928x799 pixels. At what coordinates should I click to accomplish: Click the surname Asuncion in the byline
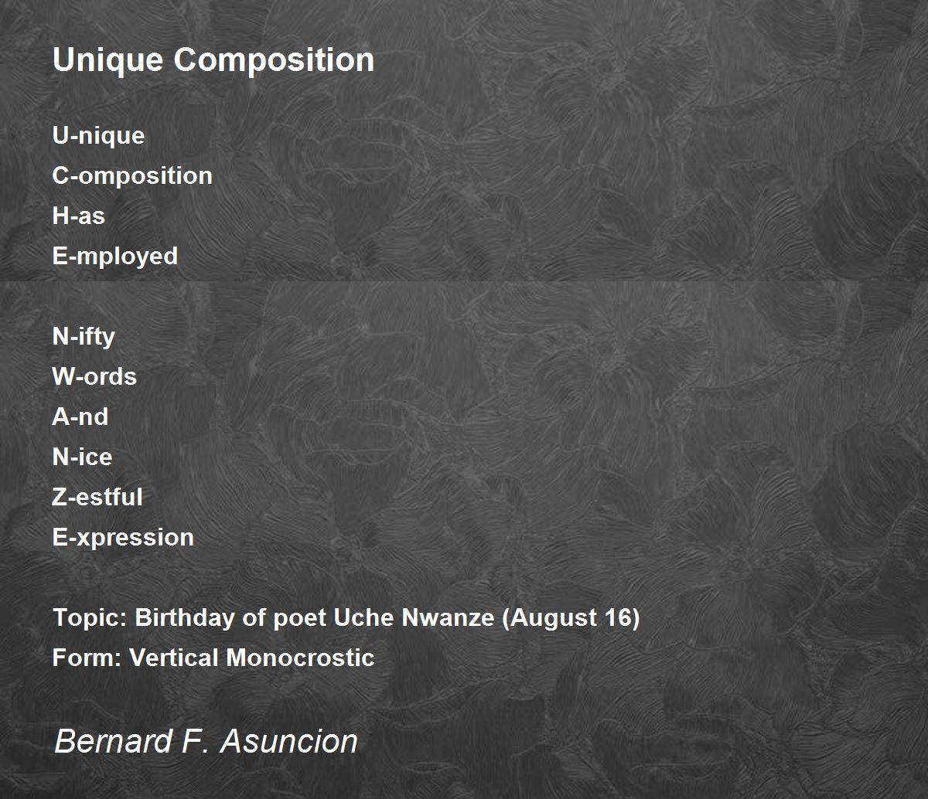tap(289, 741)
